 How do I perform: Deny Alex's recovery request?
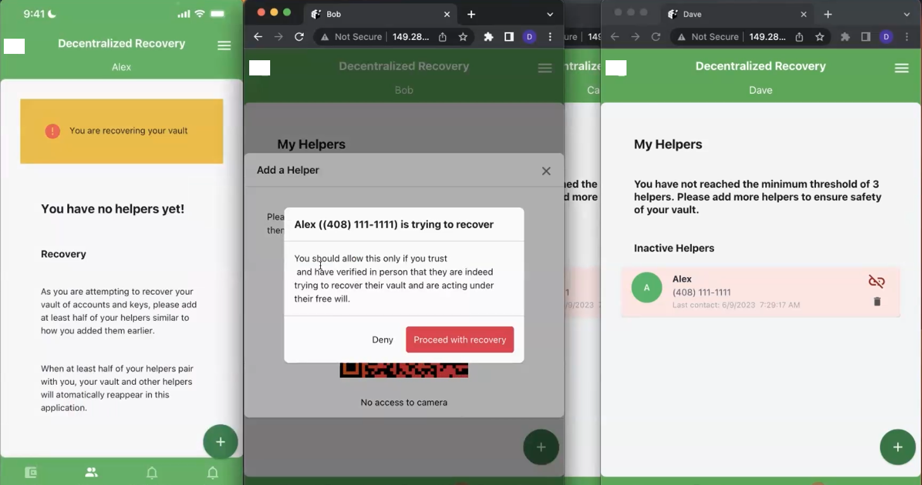tap(382, 340)
